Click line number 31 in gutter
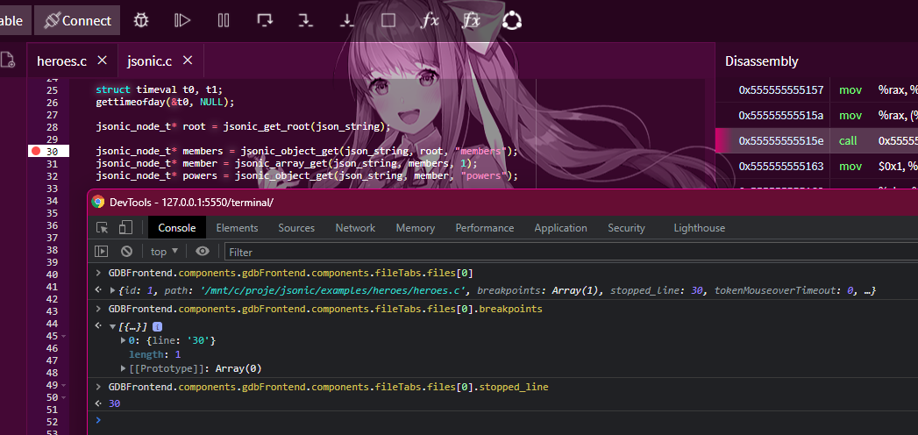 pos(52,164)
